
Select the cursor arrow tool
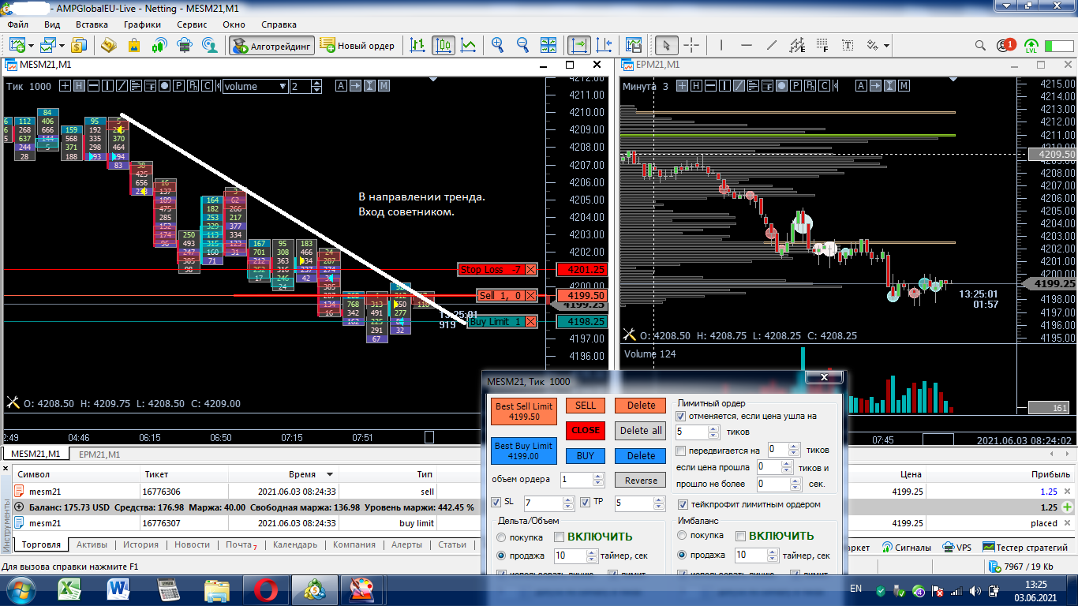coord(667,46)
